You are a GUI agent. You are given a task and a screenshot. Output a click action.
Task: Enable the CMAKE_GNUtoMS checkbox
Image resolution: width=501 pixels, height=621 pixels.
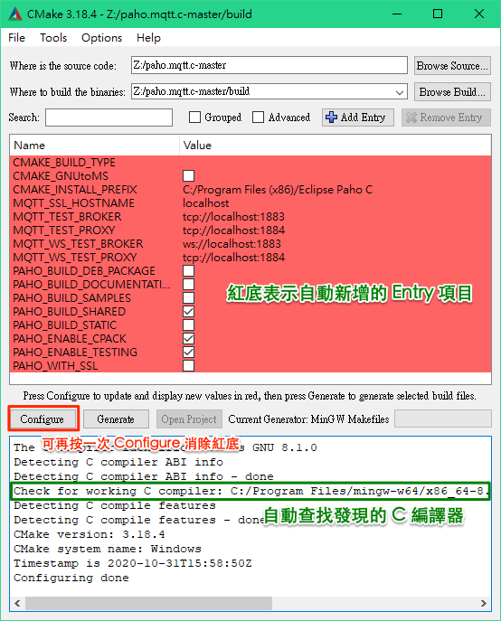coord(189,176)
